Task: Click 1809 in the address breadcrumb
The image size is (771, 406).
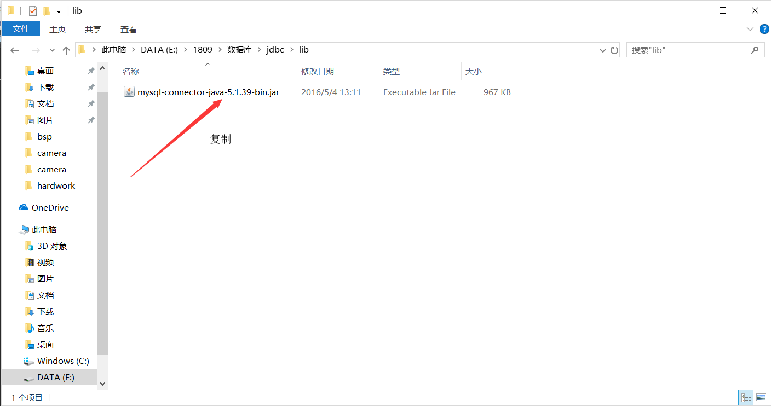Action: point(202,50)
